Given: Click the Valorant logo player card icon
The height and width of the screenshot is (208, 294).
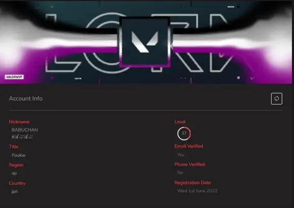Looking at the screenshot, I should pos(145,42).
